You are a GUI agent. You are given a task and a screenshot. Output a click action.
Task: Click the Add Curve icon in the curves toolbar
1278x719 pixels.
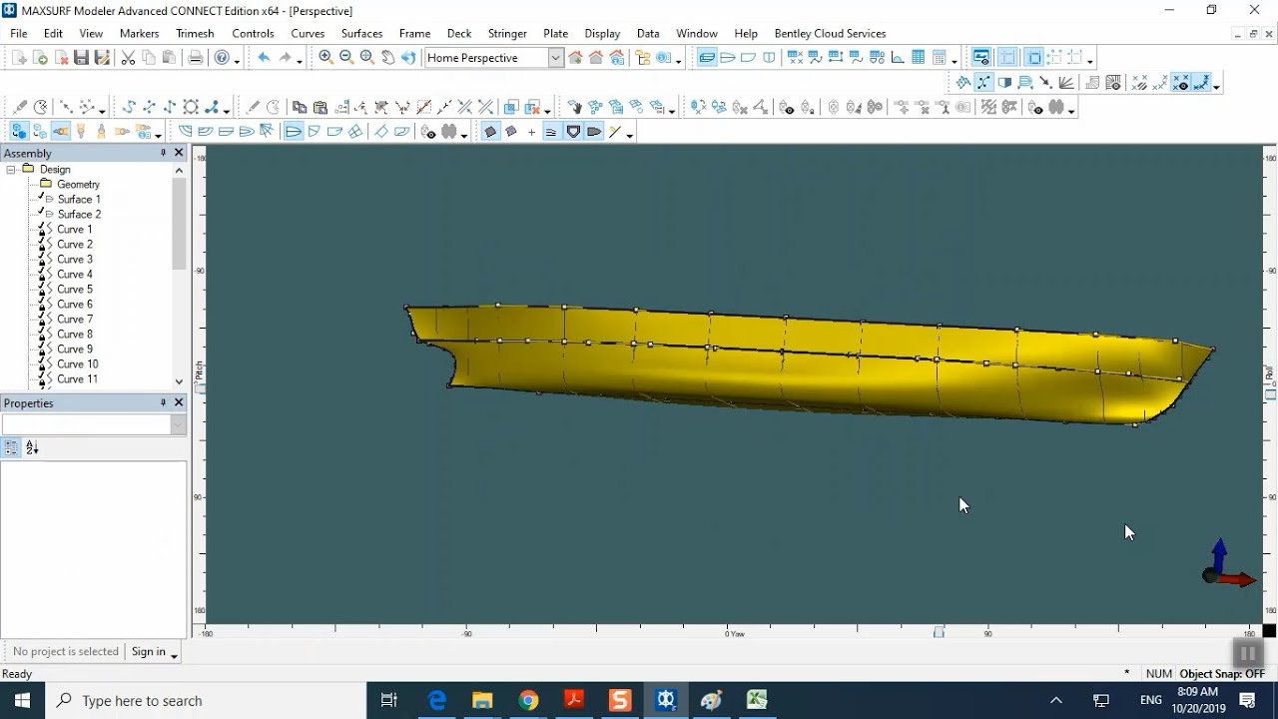point(129,107)
